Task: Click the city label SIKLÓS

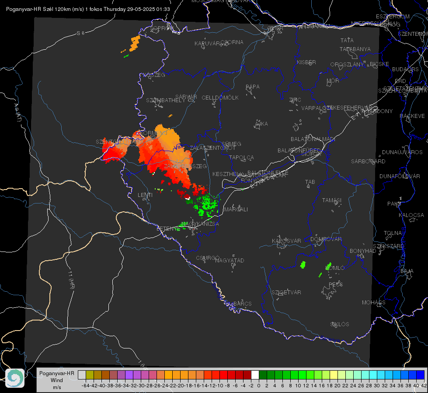Action: click(x=340, y=324)
